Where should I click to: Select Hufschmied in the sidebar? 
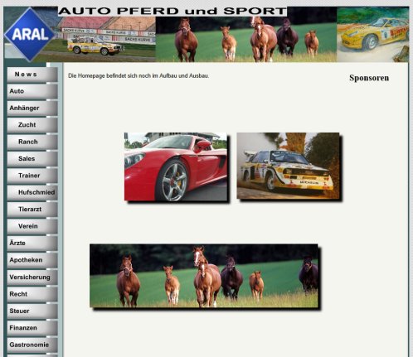pyautogui.click(x=32, y=192)
